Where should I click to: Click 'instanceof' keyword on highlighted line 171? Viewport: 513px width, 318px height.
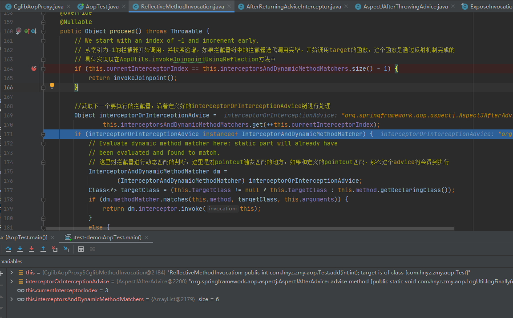pos(220,134)
